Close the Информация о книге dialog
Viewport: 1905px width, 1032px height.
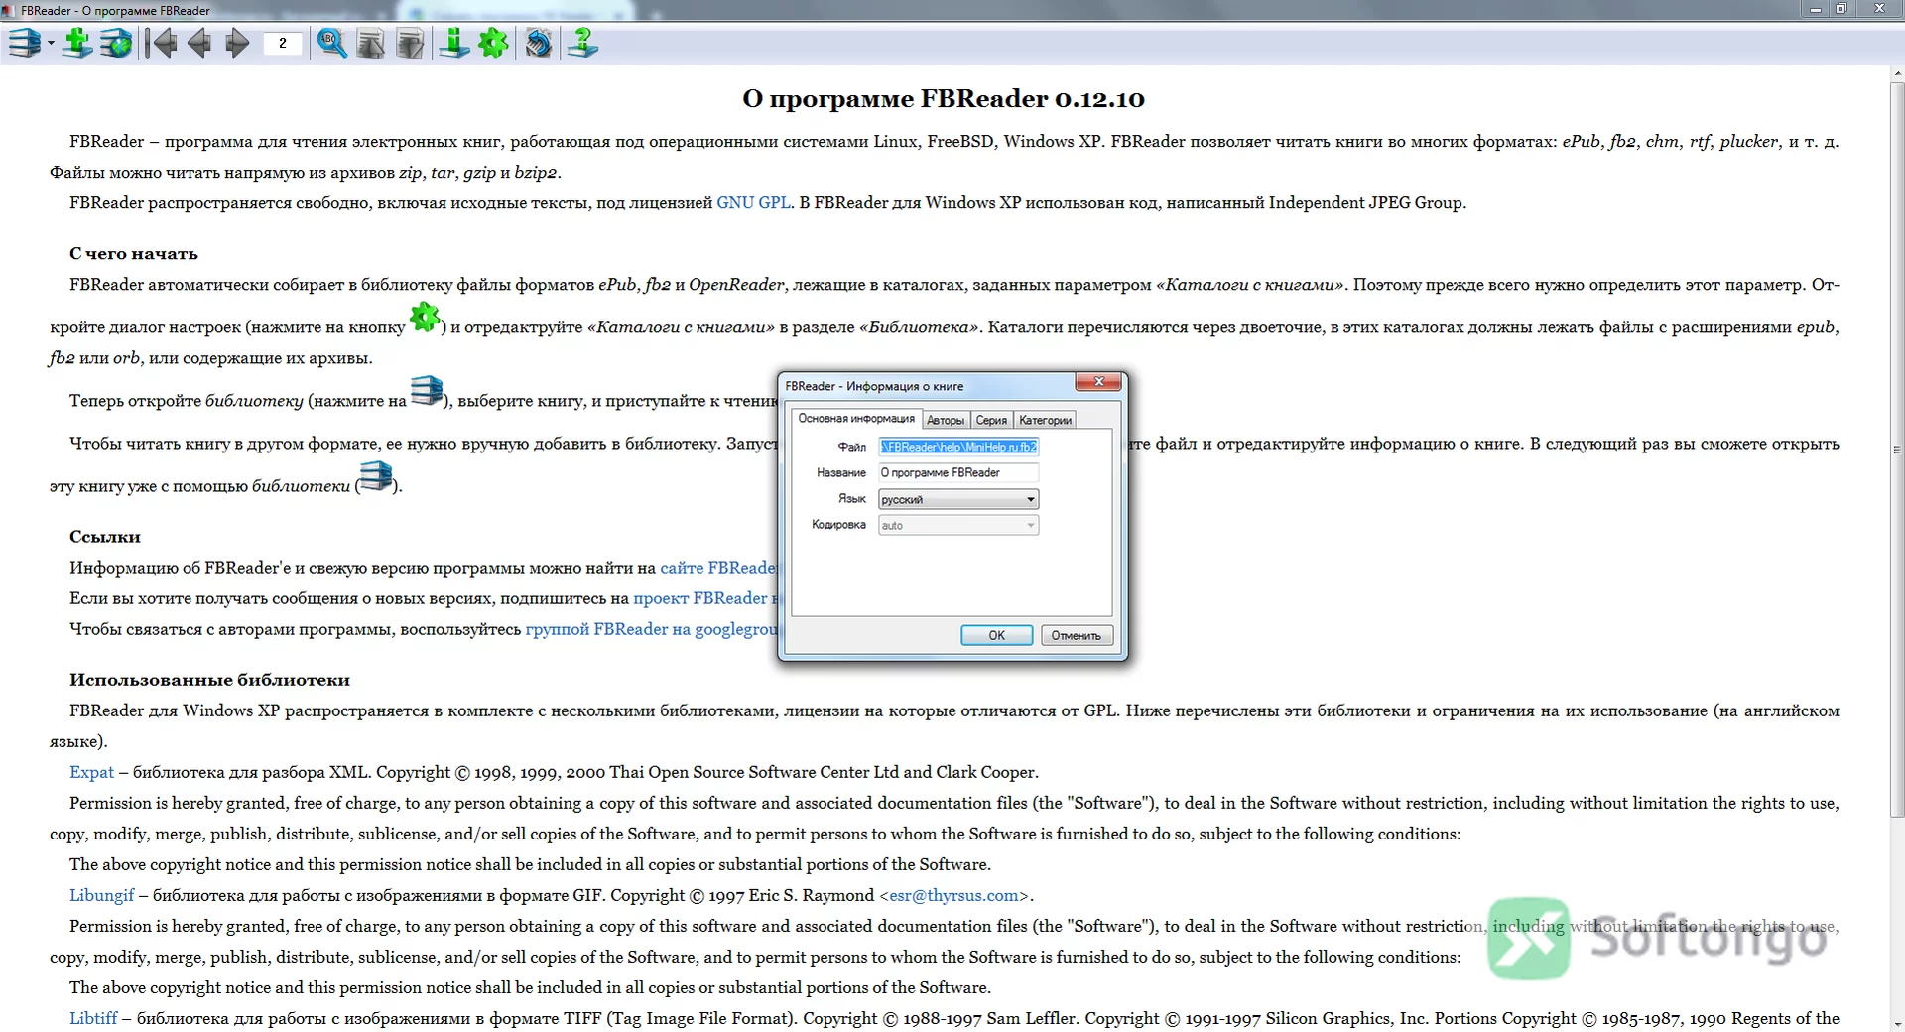coord(1098,382)
